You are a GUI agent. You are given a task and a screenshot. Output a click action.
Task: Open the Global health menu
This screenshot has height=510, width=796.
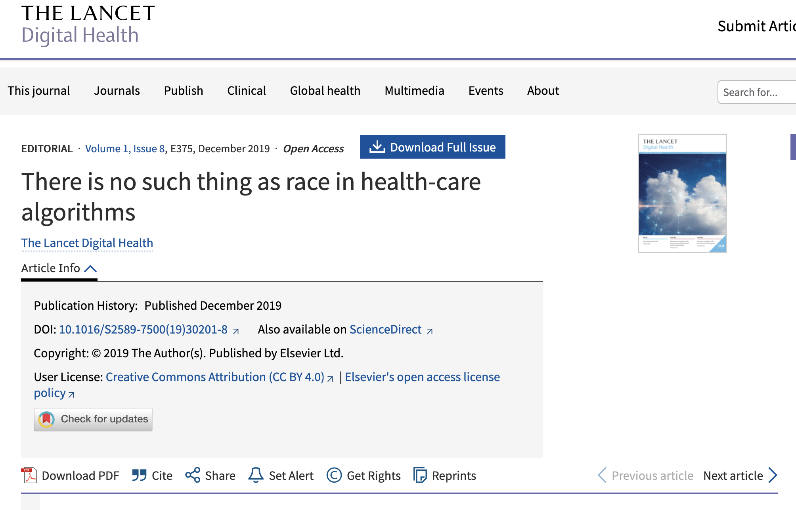[x=325, y=91]
